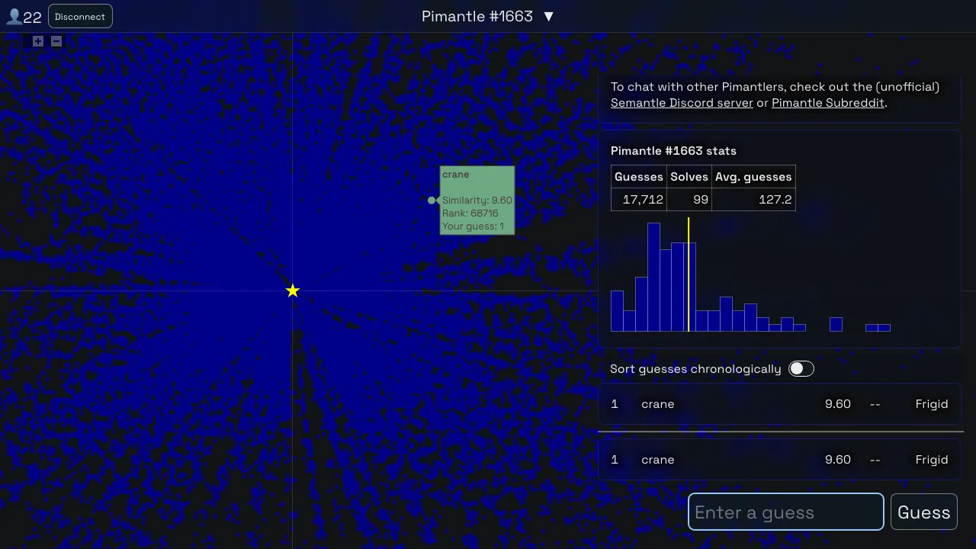Click the tallest histogram bar
Viewport: 976px width, 549px height.
pos(653,277)
